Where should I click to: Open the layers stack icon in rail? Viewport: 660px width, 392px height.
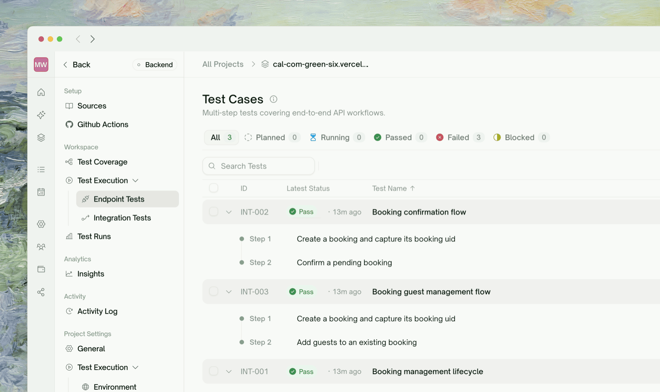click(41, 138)
